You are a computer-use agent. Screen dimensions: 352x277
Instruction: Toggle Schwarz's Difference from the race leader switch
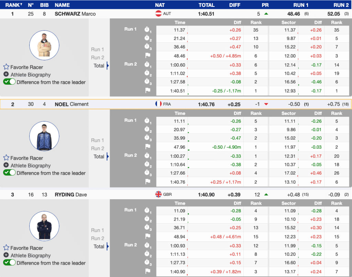(x=9, y=82)
